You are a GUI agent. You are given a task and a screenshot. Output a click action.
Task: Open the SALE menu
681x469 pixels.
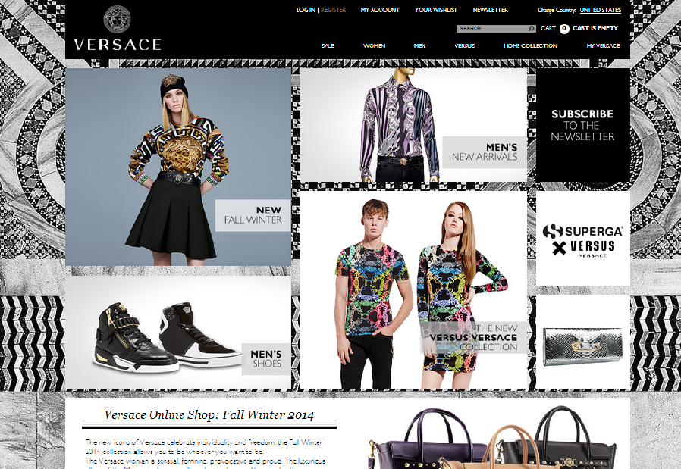point(328,45)
